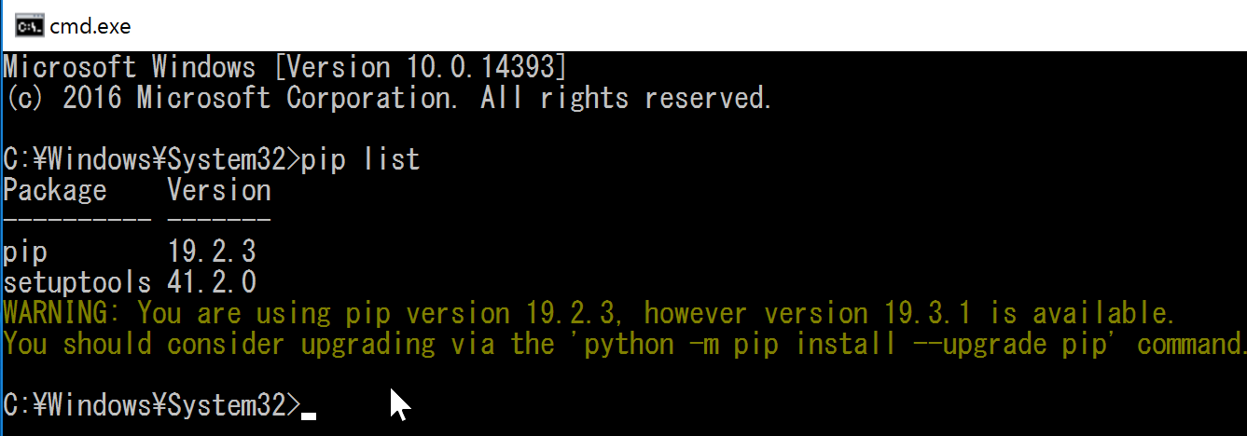1247x436 pixels.
Task: Click the dashed separator under Package
Action: tap(77, 221)
